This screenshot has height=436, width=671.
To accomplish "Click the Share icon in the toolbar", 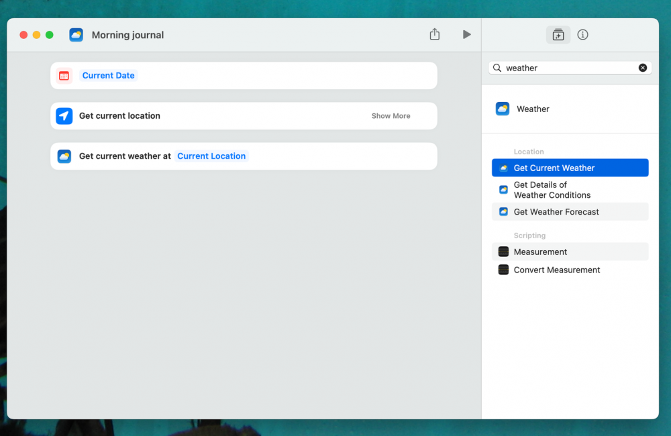I will [x=435, y=34].
